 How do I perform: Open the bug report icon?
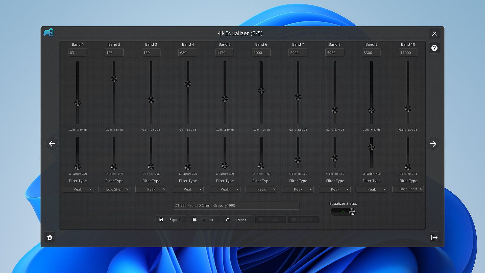click(50, 238)
